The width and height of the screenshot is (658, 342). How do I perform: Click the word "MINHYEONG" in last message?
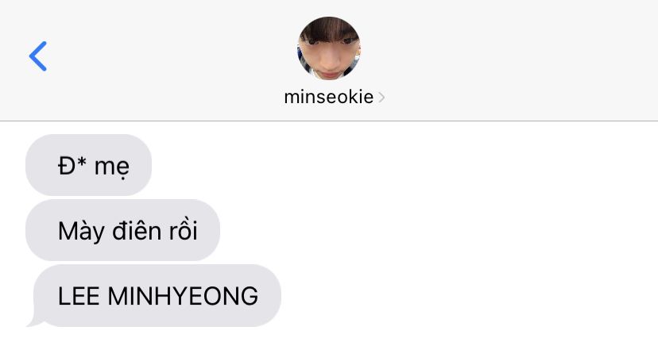pyautogui.click(x=183, y=296)
